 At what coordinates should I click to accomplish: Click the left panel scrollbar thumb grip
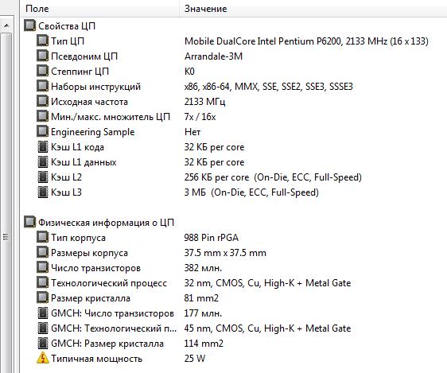[x=6, y=237]
